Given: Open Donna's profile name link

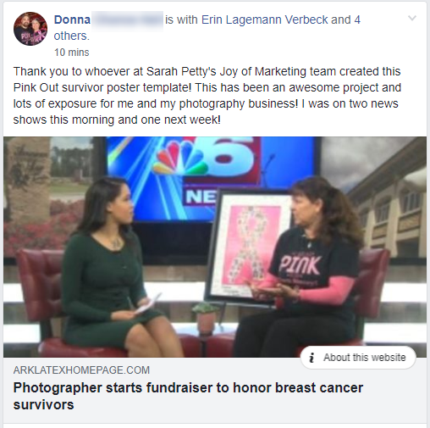Looking at the screenshot, I should [72, 19].
